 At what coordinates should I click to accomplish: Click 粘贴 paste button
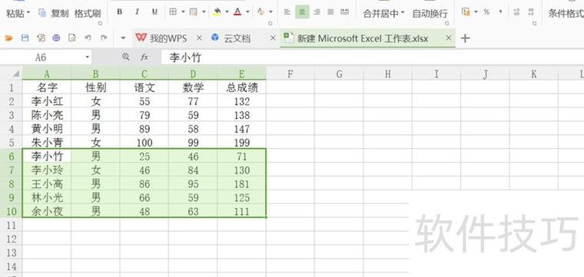coord(15,13)
